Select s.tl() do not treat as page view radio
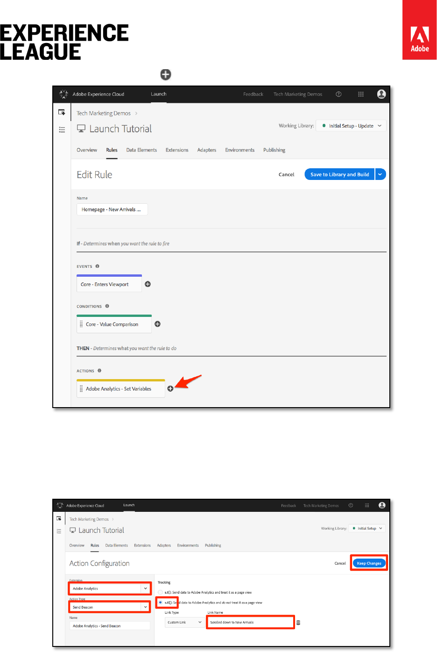Screen dimensions: 437x653 tap(160, 603)
